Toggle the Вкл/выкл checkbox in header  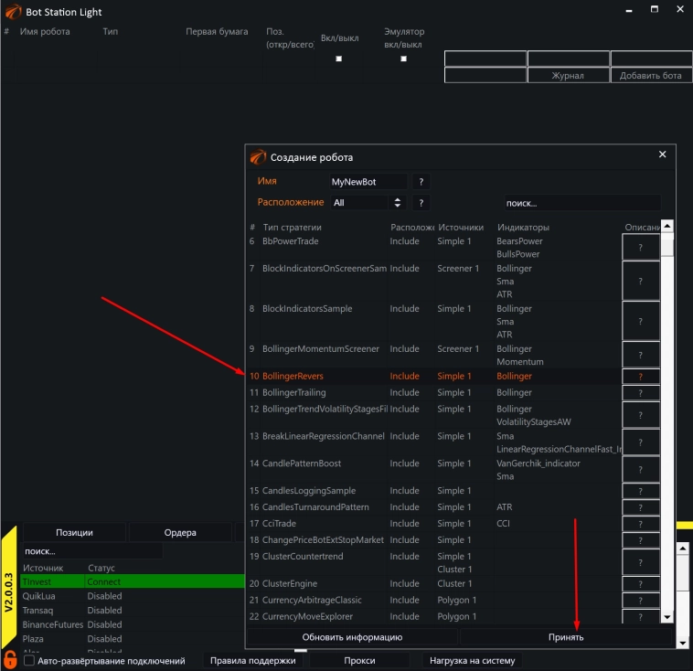(x=339, y=59)
